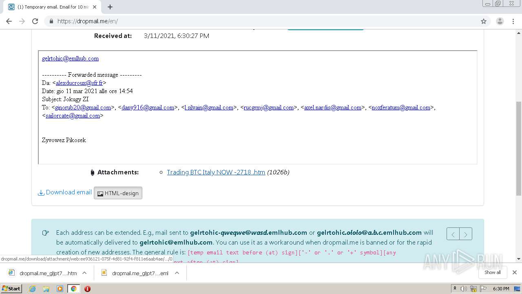
Task: Click ginorub20@gmail.com recipient link
Action: [83, 107]
